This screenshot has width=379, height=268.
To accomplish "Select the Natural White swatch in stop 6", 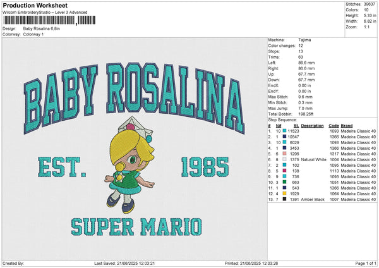I will click(286, 159).
